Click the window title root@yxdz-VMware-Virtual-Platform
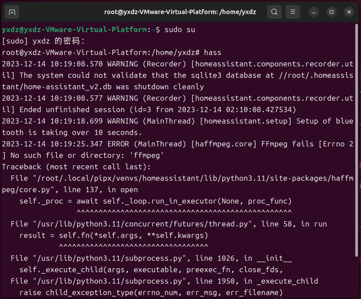Image resolution: width=361 pixels, height=299 pixels. 180,12
